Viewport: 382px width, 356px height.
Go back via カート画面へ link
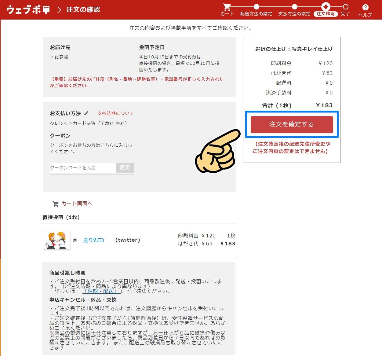coord(77,204)
